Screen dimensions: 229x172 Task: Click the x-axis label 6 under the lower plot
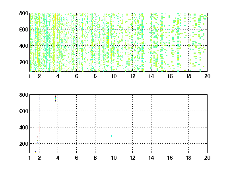76,158
